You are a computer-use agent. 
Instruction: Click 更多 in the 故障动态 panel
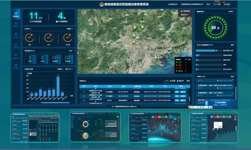pos(188,81)
